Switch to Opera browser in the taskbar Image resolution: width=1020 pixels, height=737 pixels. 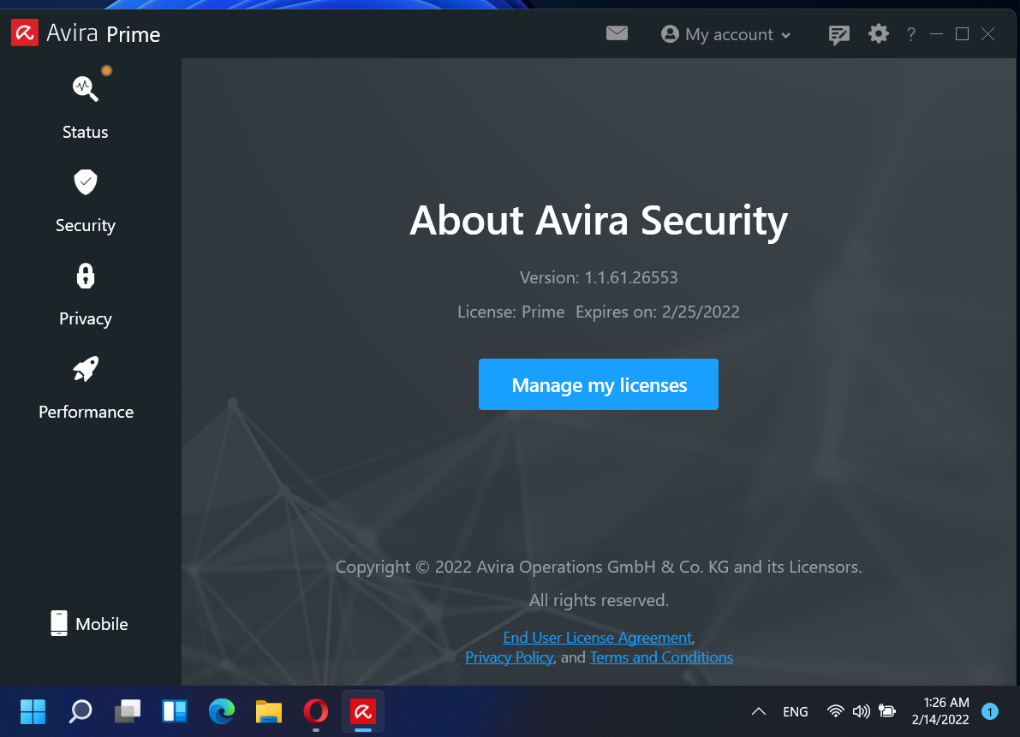[315, 711]
